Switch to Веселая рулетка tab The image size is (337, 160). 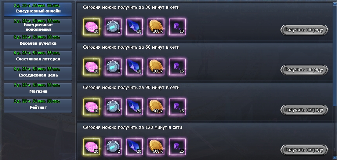click(x=38, y=42)
